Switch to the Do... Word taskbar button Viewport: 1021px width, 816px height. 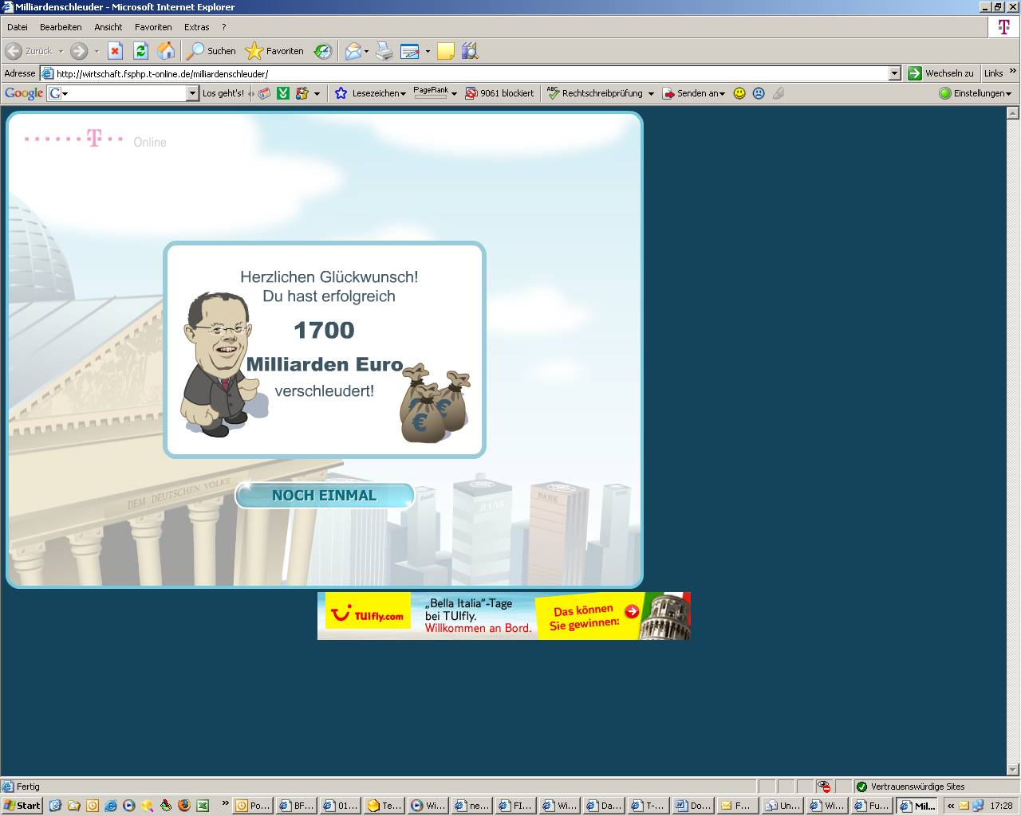(692, 806)
